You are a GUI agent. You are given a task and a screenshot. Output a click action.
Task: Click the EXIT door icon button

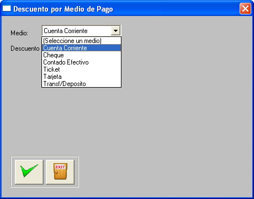[x=60, y=172]
